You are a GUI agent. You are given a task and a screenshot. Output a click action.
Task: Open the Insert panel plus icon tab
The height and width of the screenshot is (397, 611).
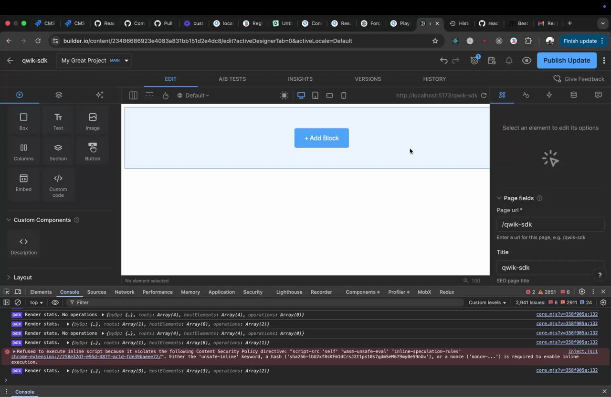[20, 95]
